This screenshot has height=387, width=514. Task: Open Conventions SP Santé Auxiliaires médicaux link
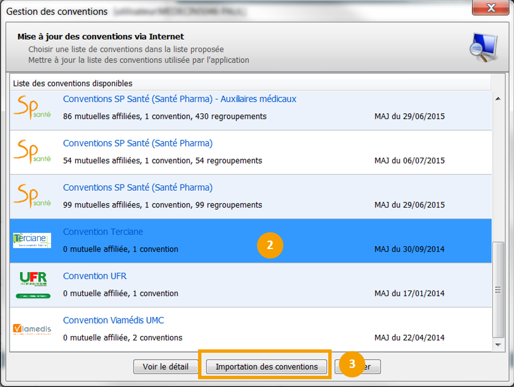point(180,99)
